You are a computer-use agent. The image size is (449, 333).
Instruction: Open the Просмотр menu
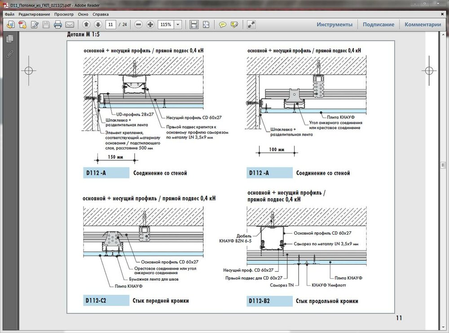tap(64, 14)
